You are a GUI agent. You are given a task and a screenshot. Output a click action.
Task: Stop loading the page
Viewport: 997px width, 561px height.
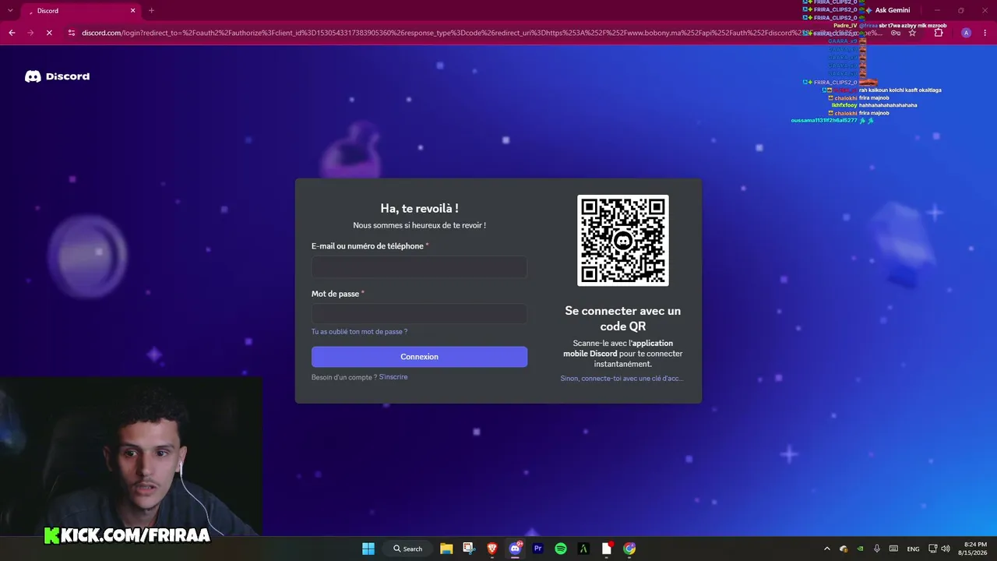pos(49,33)
